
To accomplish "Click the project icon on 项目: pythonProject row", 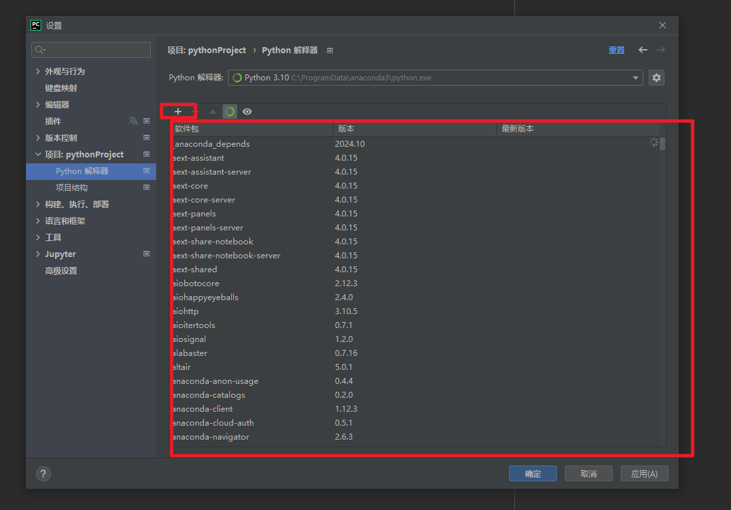I will [x=146, y=154].
